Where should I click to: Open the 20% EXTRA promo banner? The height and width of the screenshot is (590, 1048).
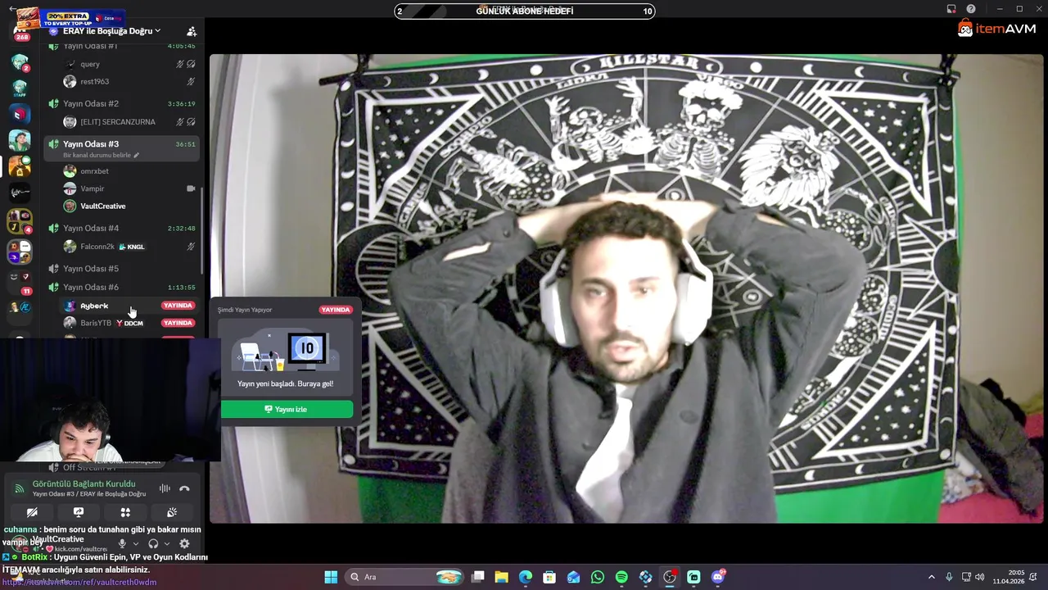pos(70,18)
